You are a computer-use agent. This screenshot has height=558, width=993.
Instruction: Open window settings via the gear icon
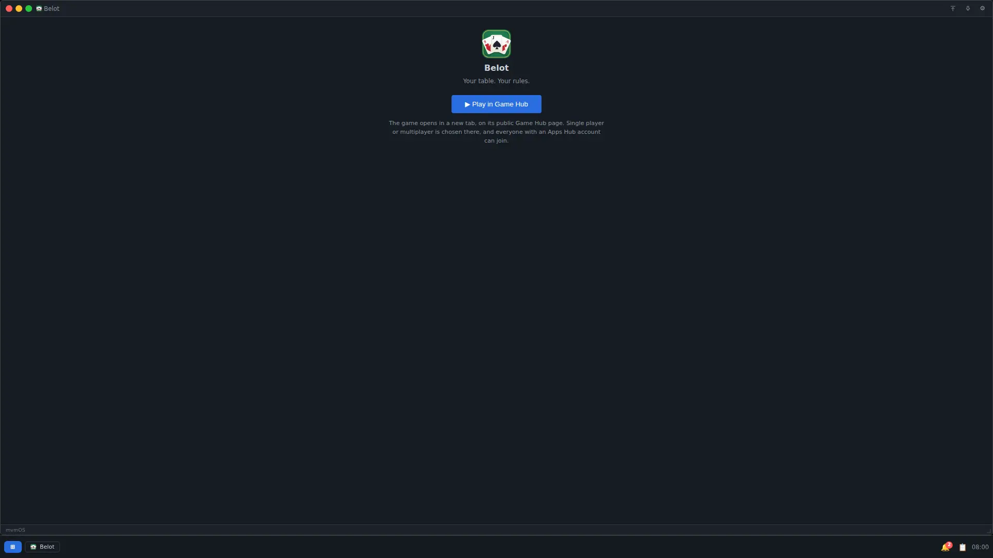(983, 8)
